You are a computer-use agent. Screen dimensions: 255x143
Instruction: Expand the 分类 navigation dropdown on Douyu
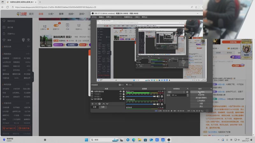coord(51,14)
